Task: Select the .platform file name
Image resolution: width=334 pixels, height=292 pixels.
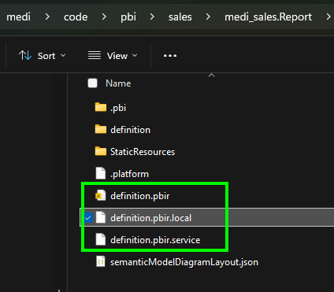Action: click(129, 174)
